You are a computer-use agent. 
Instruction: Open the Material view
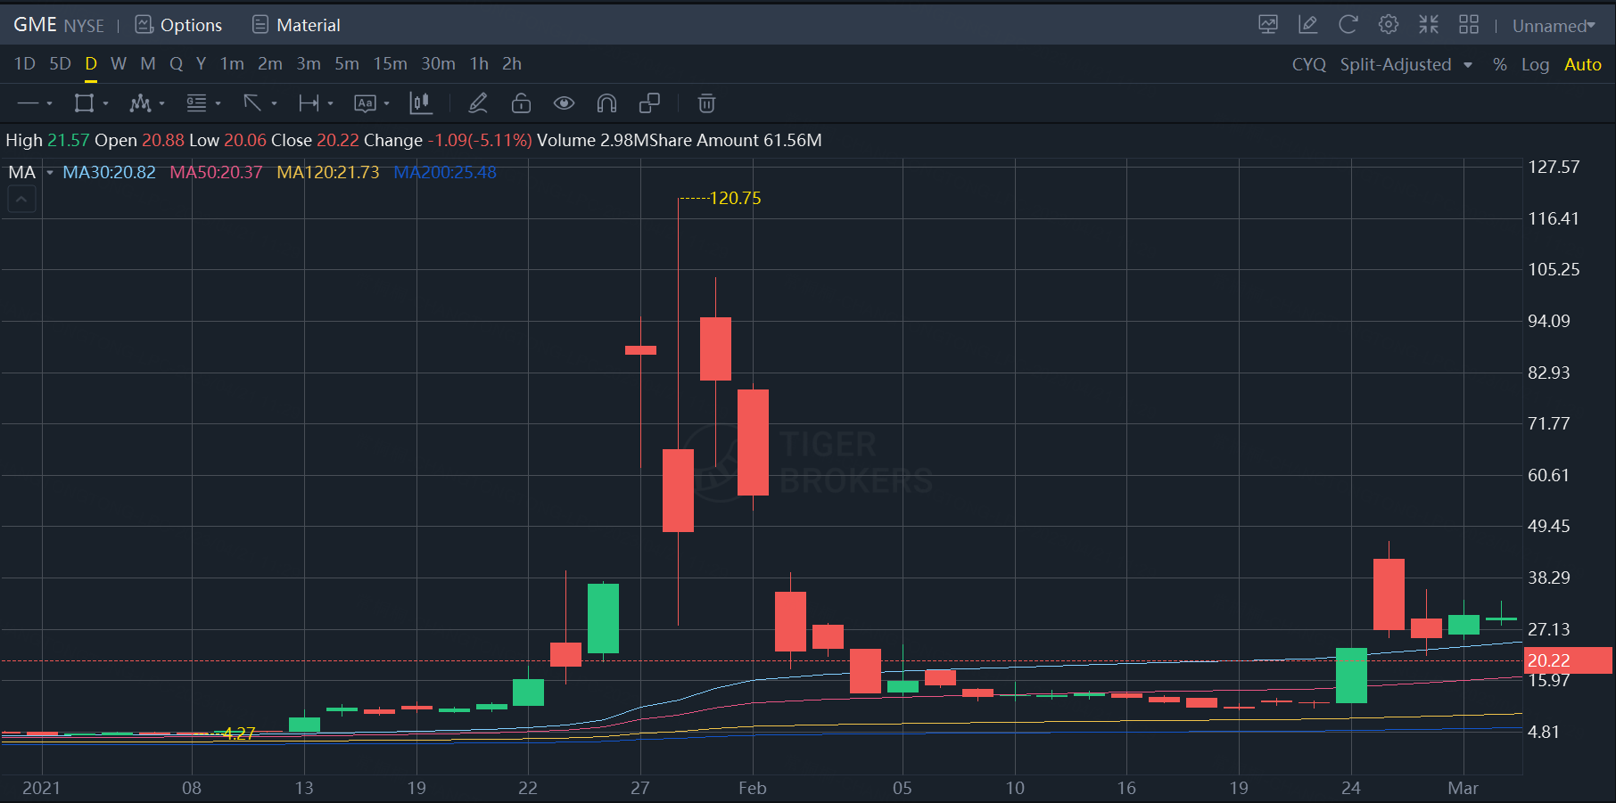point(296,25)
